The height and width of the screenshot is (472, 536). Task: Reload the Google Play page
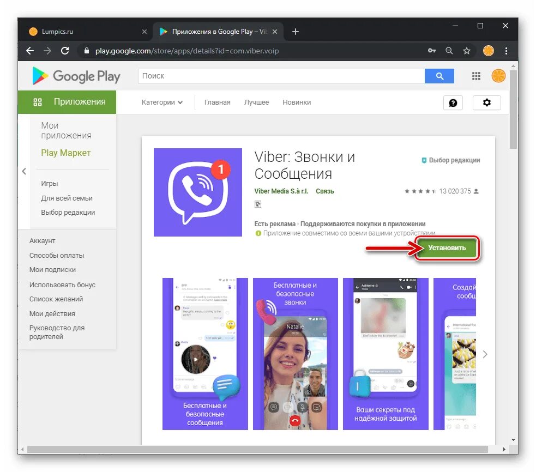(x=65, y=51)
